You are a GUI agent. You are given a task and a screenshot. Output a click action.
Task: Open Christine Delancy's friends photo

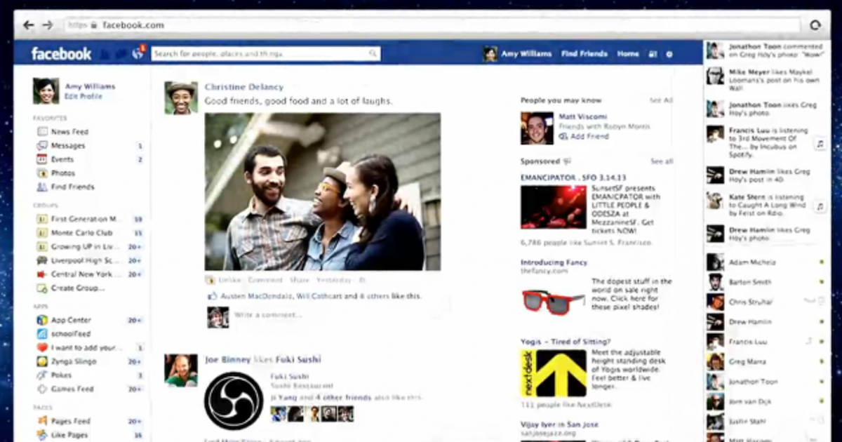(x=323, y=192)
